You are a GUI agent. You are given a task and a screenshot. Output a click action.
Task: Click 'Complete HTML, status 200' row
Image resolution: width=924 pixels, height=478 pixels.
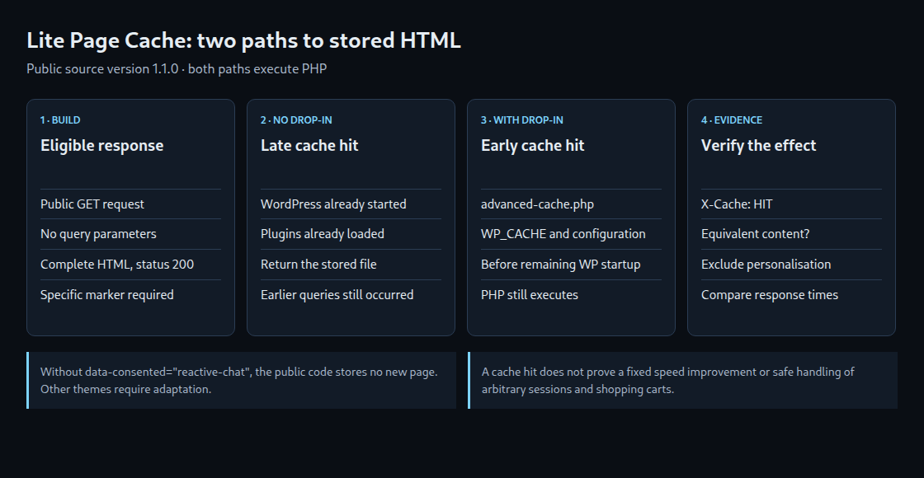[131, 265]
